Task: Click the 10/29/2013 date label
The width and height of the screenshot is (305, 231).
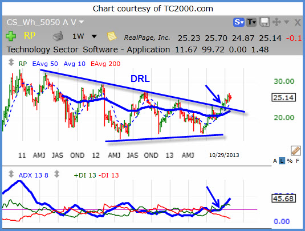Action: [224, 155]
